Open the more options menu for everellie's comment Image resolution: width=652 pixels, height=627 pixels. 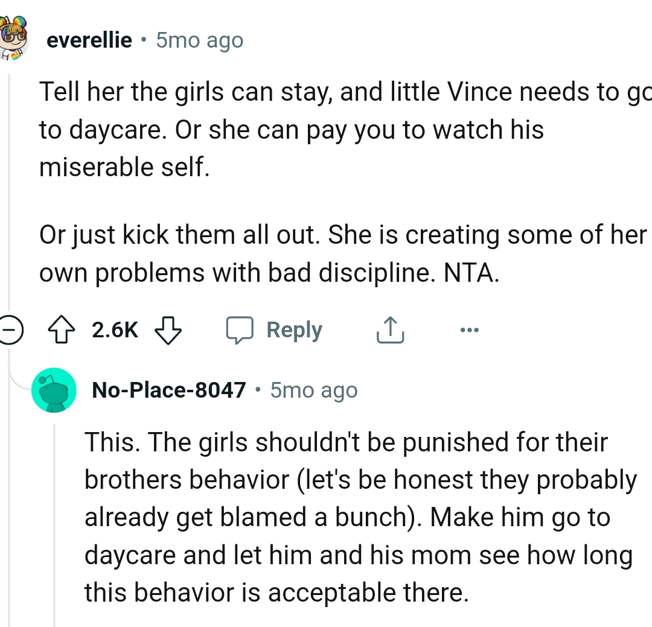470,329
